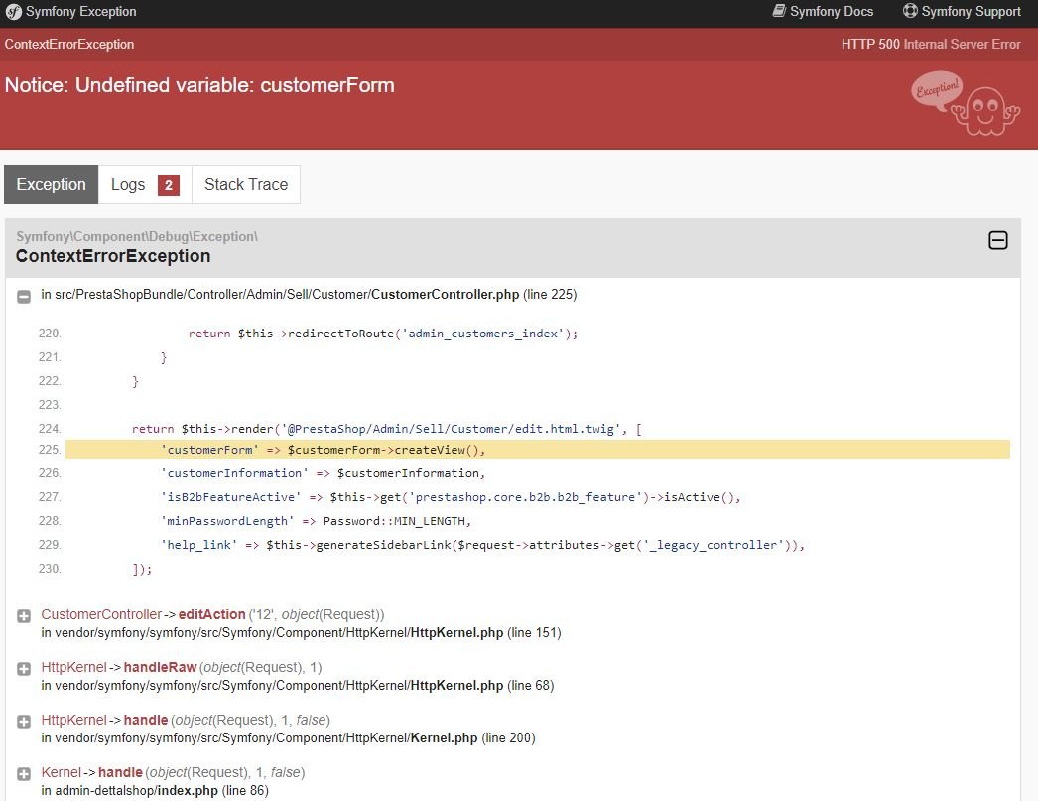
Task: Expand the HttpKernel handleRaw trace
Action: pos(24,669)
